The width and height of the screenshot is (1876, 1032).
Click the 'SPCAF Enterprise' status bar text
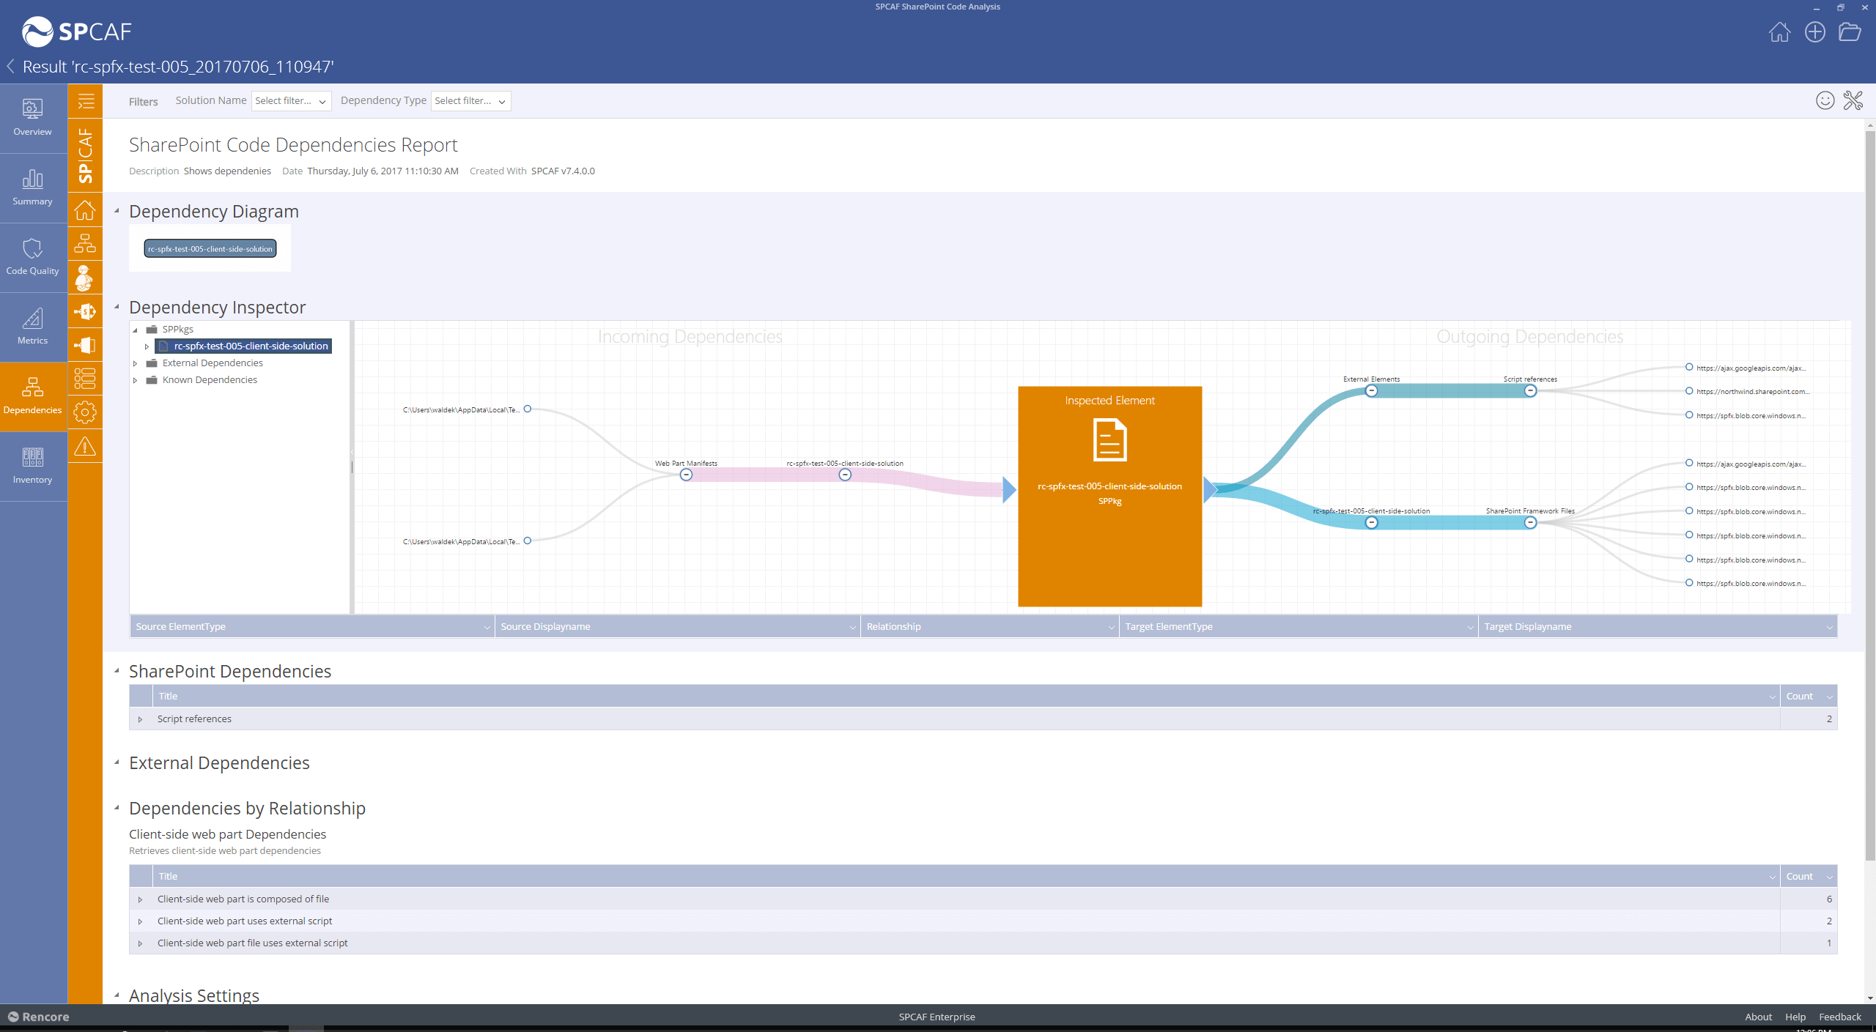[937, 1017]
